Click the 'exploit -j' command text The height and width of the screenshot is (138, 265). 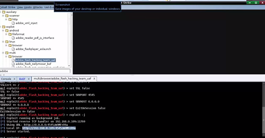click(x=77, y=115)
